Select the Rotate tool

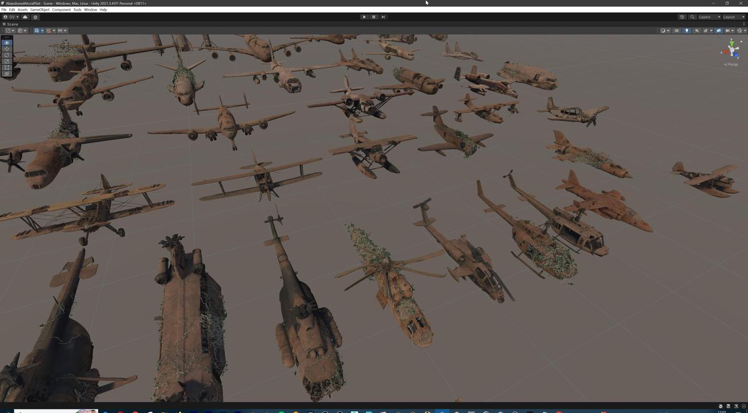[x=7, y=55]
